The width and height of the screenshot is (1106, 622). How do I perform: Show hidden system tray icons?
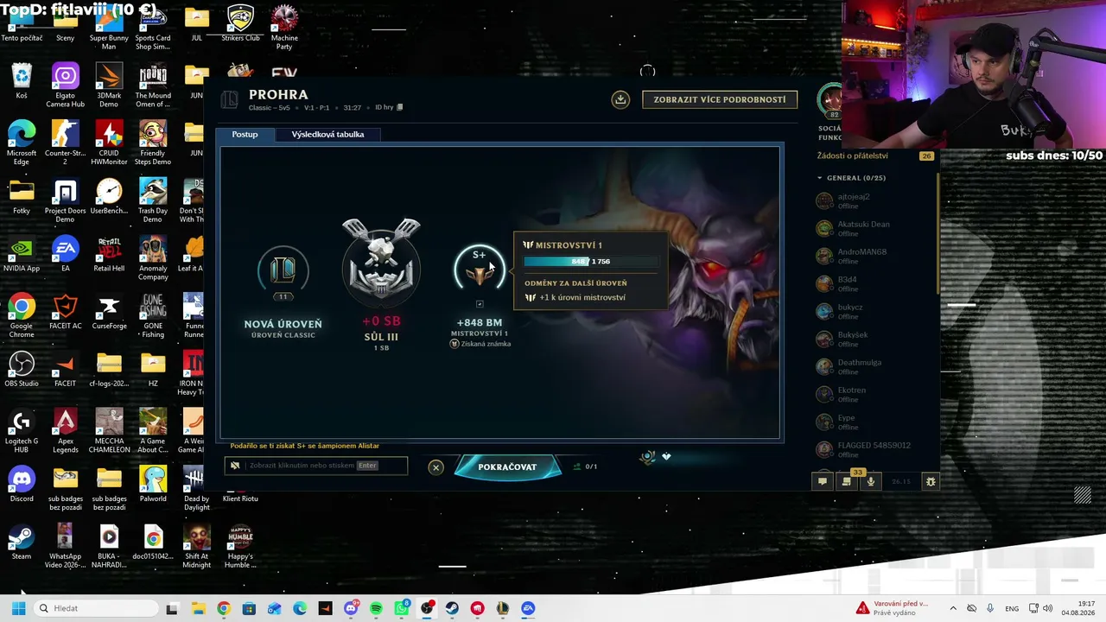tap(953, 608)
